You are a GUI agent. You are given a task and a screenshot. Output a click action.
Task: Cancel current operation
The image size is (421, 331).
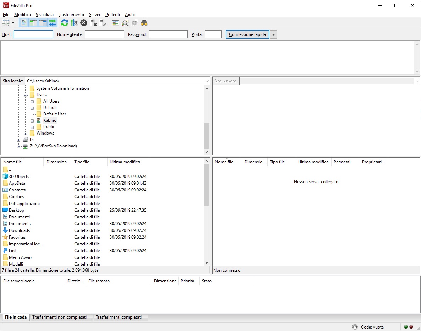pyautogui.click(x=84, y=23)
